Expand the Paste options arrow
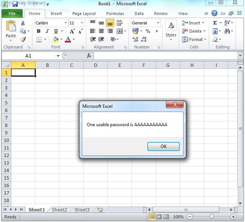The height and width of the screenshot is (222, 245). click(11, 40)
